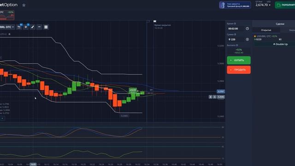Click the UTC+2 timezone info icon
295x166 pixels.
(9, 34)
